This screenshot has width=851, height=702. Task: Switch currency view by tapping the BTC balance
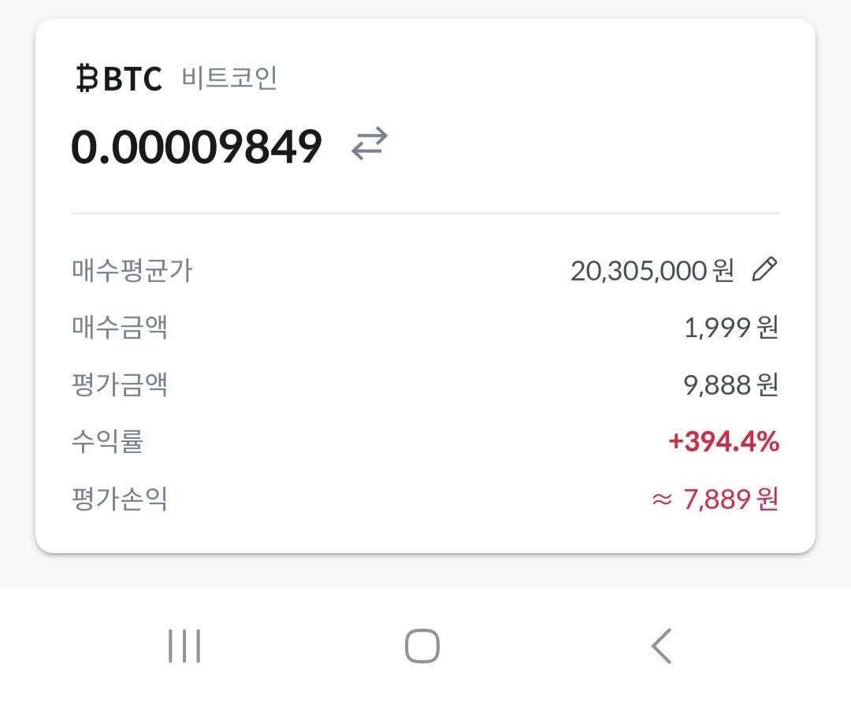tap(195, 146)
